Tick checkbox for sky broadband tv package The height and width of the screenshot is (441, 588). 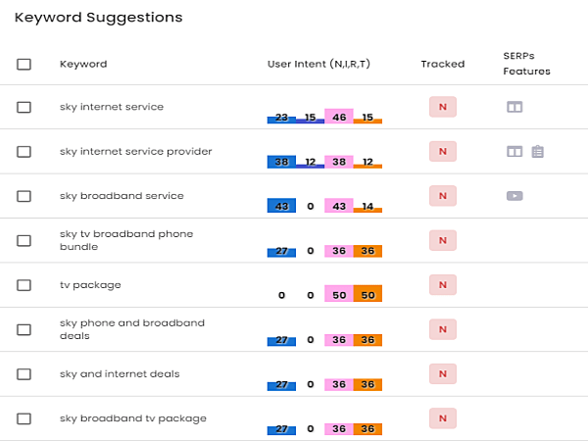point(24,418)
